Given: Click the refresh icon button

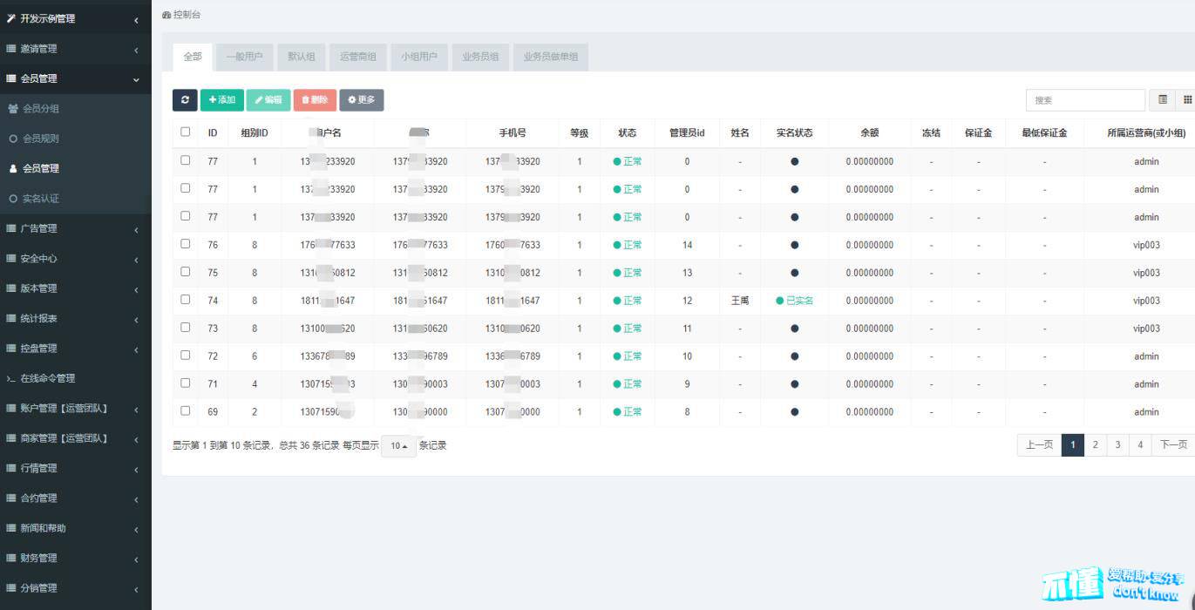Looking at the screenshot, I should 185,100.
